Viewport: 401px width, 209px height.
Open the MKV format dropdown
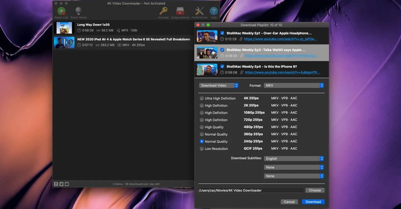[x=294, y=85]
